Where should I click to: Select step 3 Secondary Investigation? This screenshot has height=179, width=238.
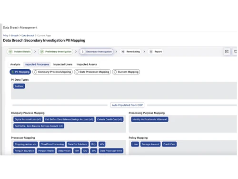[x=96, y=52]
